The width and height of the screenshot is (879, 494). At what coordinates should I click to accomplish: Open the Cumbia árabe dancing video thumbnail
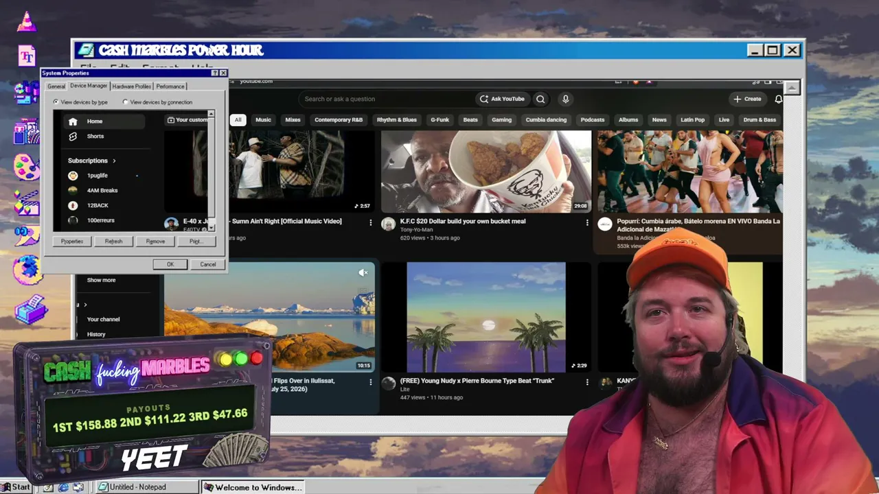coord(690,172)
